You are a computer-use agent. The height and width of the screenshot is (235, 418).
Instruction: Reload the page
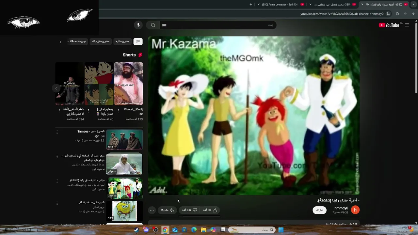(397, 14)
